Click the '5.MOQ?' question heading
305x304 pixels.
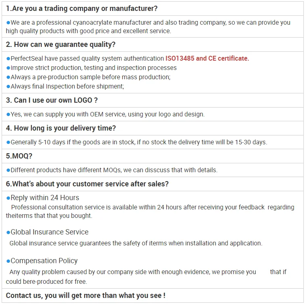tap(19, 156)
